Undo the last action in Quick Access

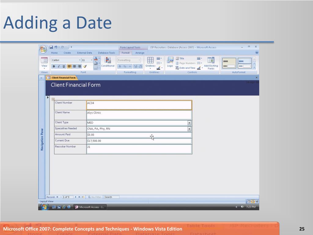(56, 47)
